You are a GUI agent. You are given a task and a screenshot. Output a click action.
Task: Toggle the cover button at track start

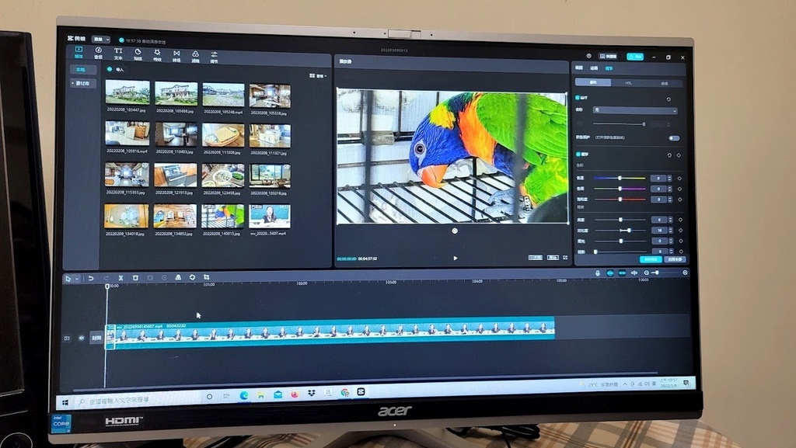point(96,338)
